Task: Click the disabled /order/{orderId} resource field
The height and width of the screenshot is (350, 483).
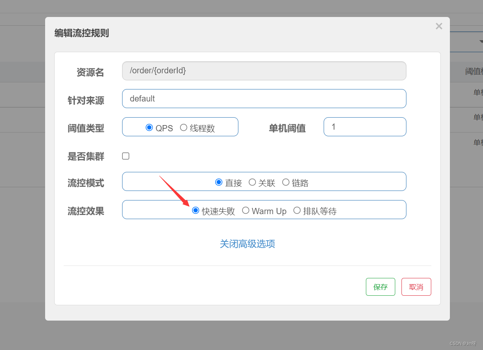Action: [x=264, y=71]
